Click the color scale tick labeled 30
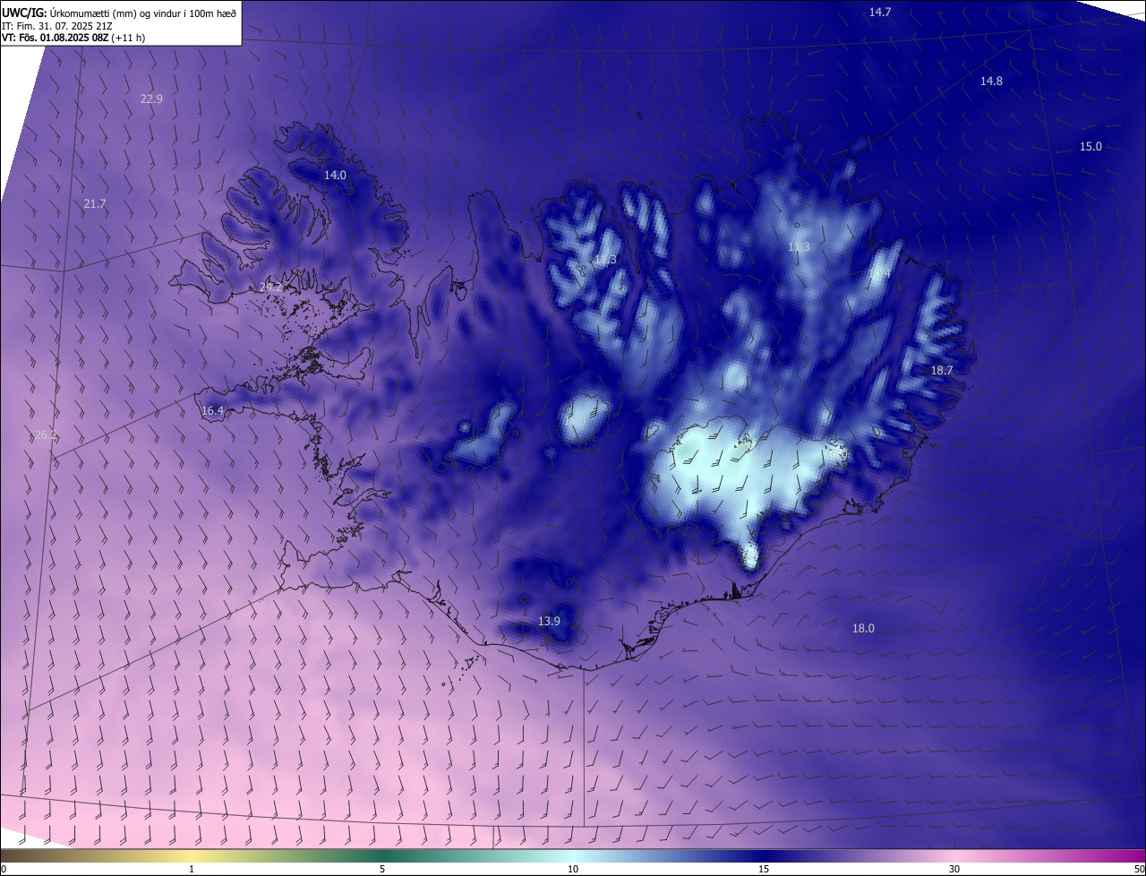This screenshot has height=876, width=1146. [x=954, y=869]
